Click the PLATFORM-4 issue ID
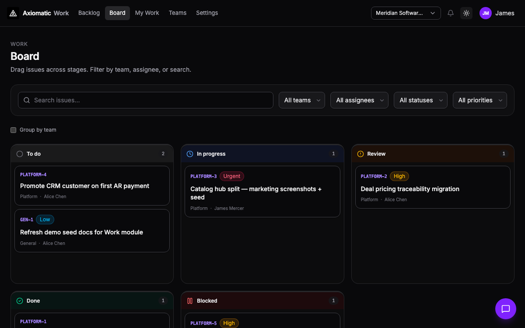 [x=33, y=174]
